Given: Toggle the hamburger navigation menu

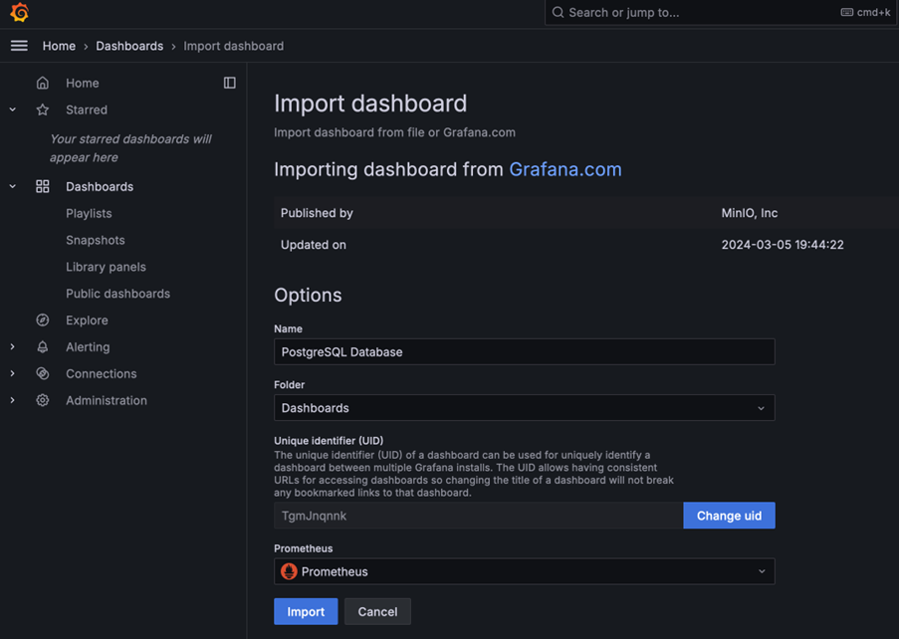Looking at the screenshot, I should coord(19,46).
